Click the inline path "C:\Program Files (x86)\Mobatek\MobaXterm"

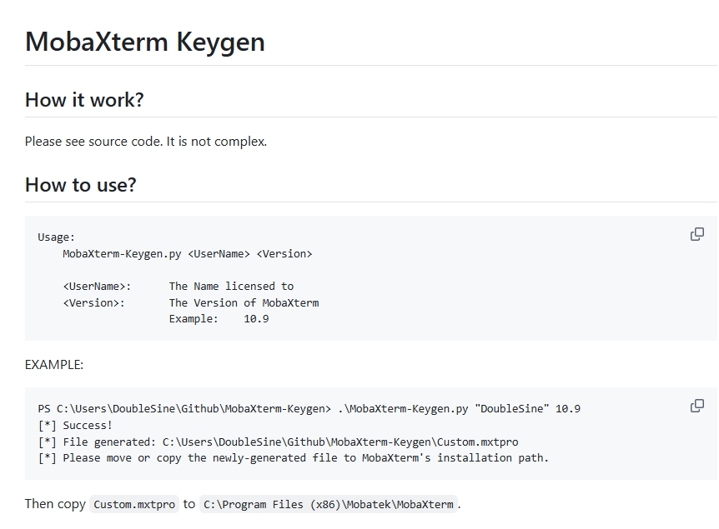coord(329,504)
